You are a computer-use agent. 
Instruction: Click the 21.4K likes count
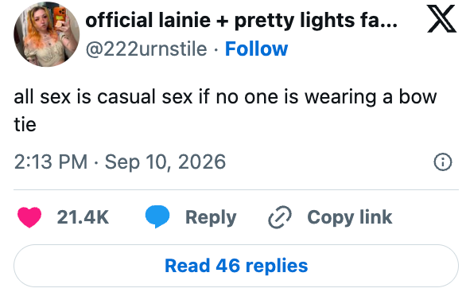83,217
